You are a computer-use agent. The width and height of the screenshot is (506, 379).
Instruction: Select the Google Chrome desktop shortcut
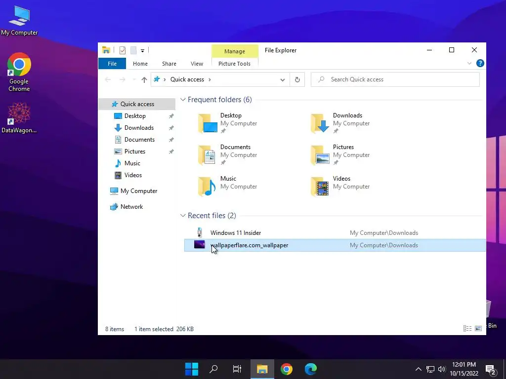pos(19,72)
